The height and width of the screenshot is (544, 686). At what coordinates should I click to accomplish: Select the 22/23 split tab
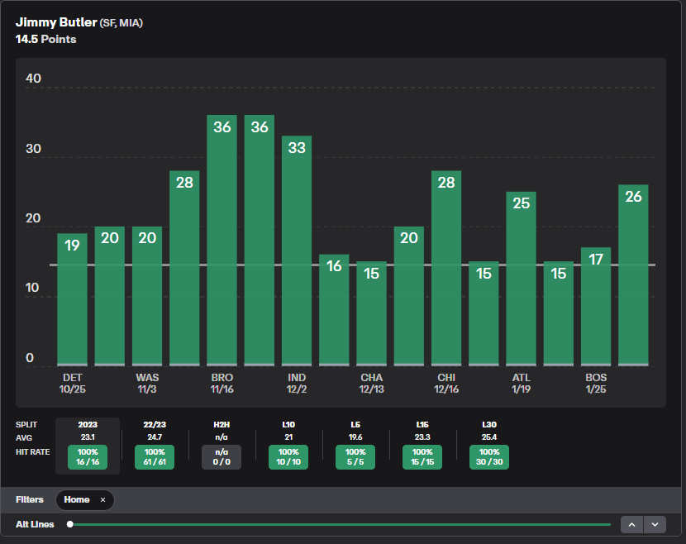click(155, 446)
